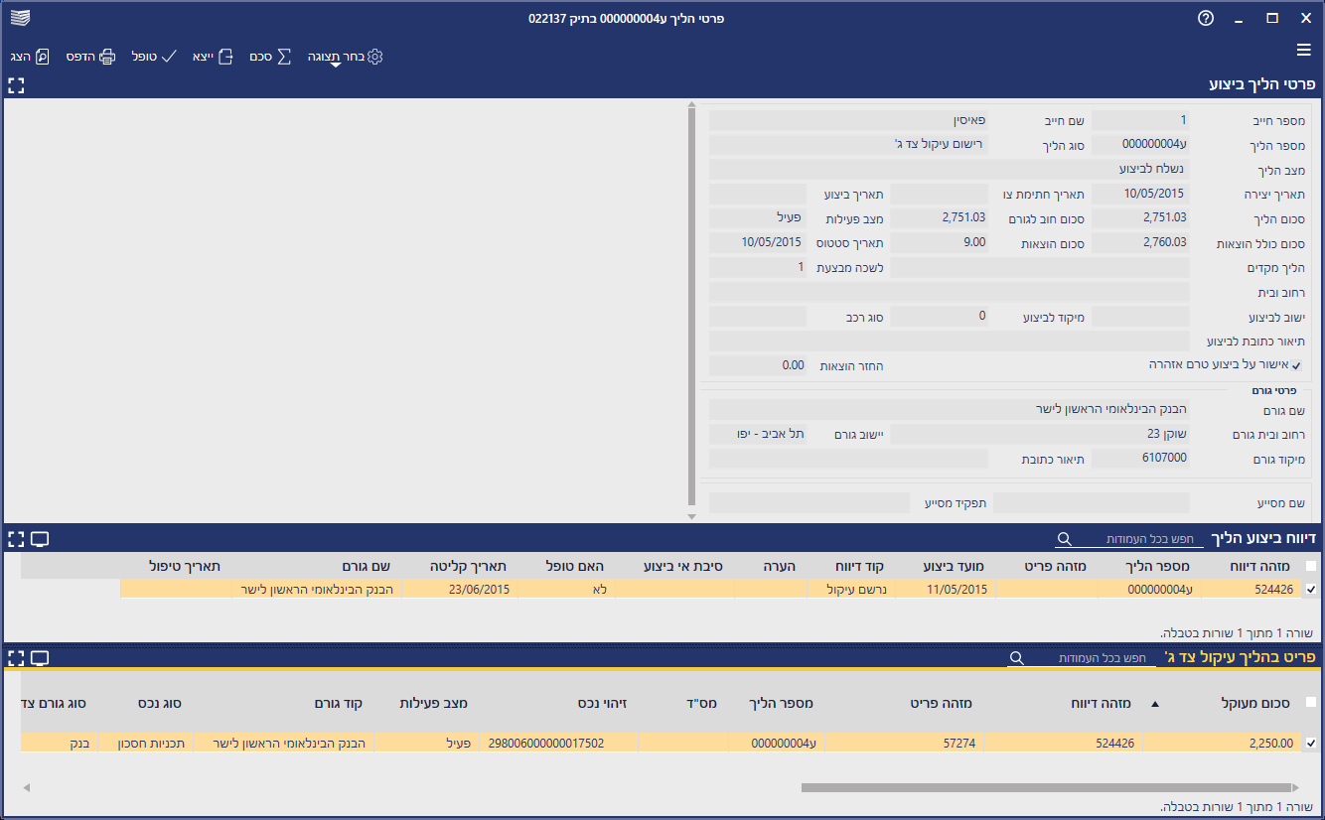Click the export (ייצא) toolbar icon
The height and width of the screenshot is (820, 1325).
[x=225, y=57]
